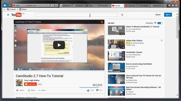Click the Autoplay info icon
181x101 pixels.
tap(155, 23)
